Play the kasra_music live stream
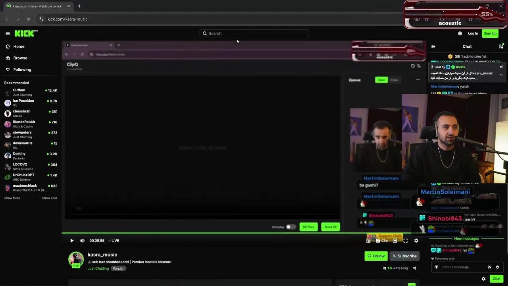Image resolution: width=508 pixels, height=286 pixels. point(72,240)
